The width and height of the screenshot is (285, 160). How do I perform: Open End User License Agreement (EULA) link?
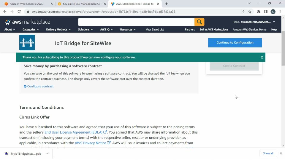tap(73, 132)
